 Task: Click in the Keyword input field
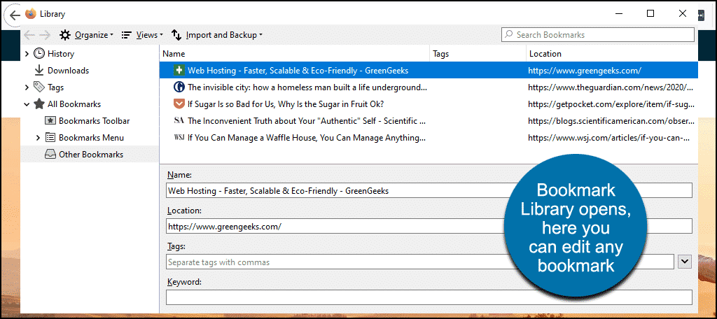point(429,297)
